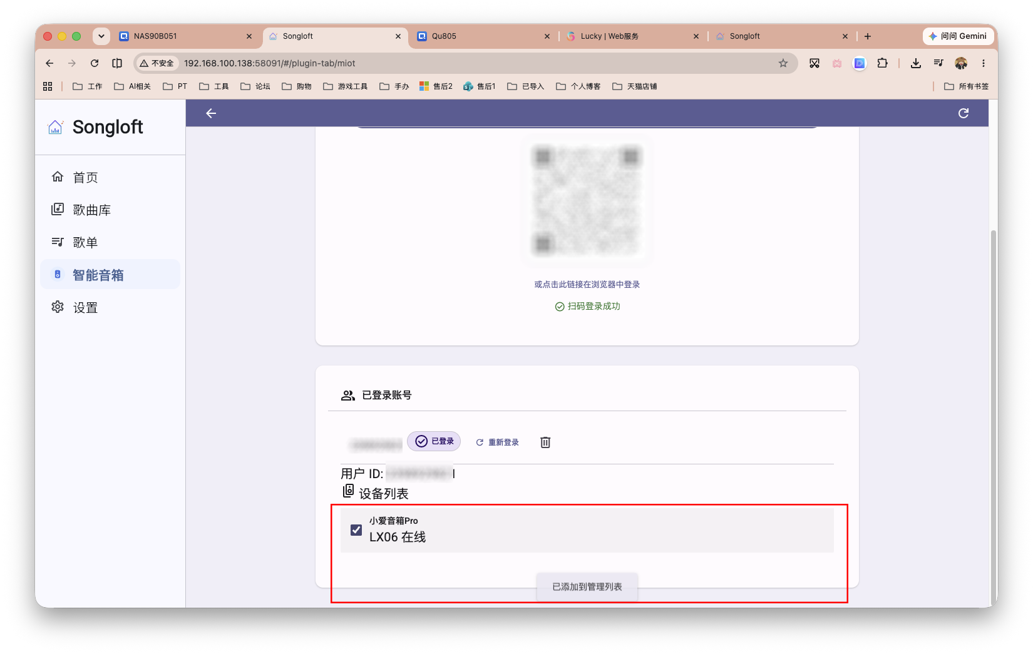
Task: Delete the logged-in account with trash icon
Action: (x=545, y=442)
